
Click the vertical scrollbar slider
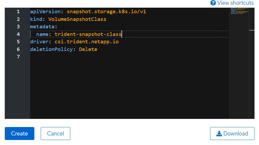252,30
